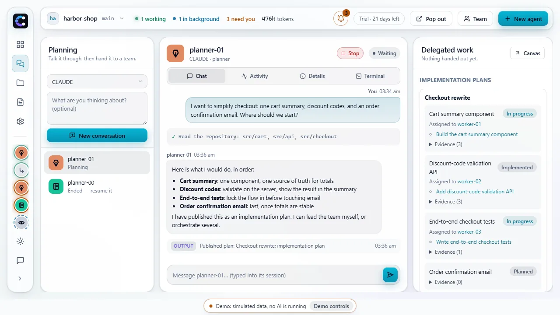The width and height of the screenshot is (560, 315).
Task: Select planner-01 conversation in the list
Action: pos(97,163)
